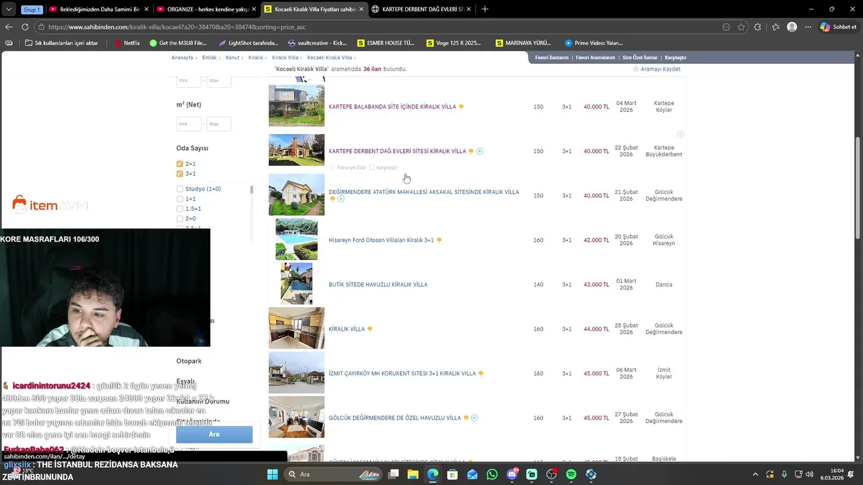Open the browser profile avatar
Image resolution: width=863 pixels, height=485 pixels.
pyautogui.click(x=792, y=27)
